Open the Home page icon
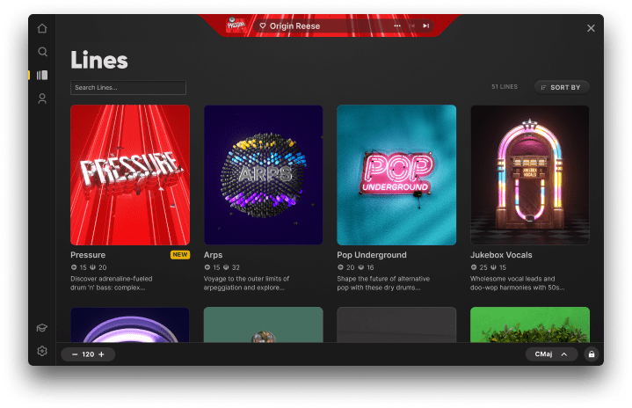Viewport: 632px width, 408px height. pos(42,28)
